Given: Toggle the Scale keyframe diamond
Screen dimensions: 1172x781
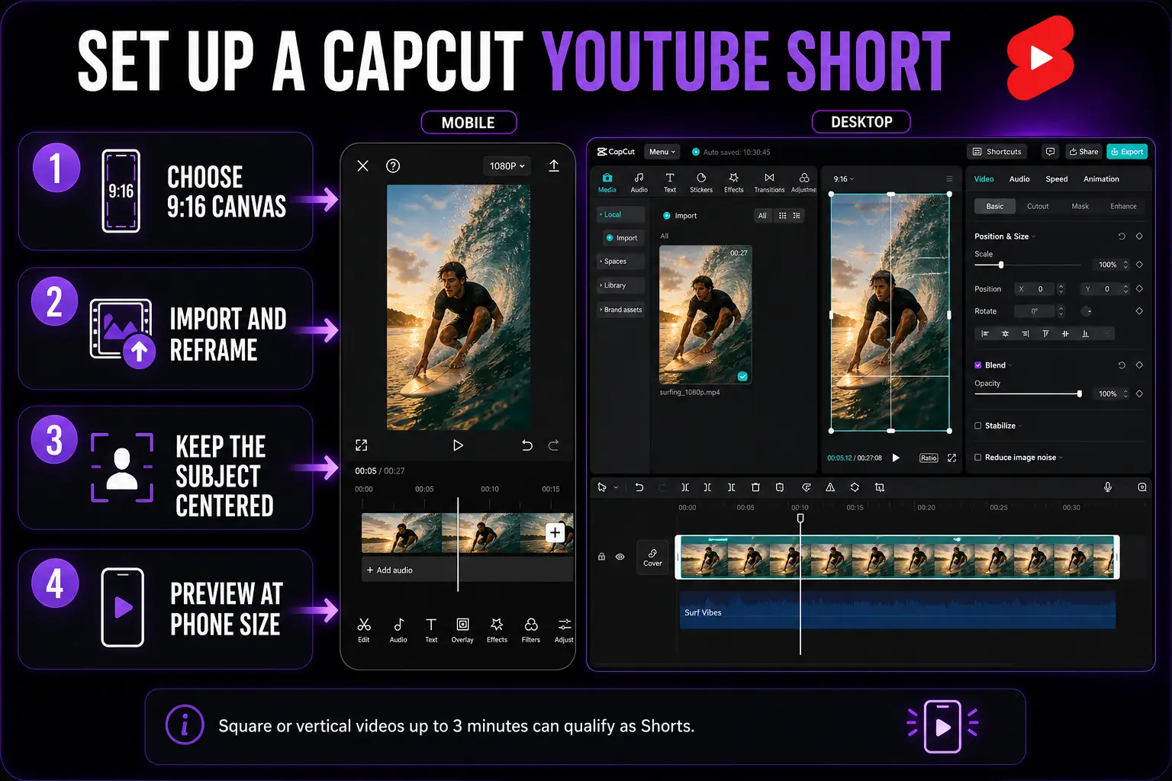Looking at the screenshot, I should (x=1139, y=265).
